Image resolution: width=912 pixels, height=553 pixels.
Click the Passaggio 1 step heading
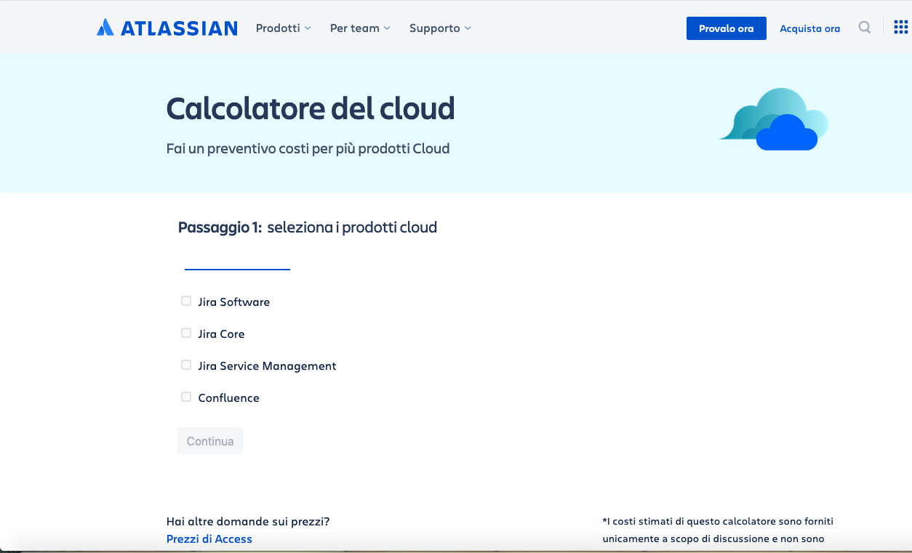click(308, 227)
